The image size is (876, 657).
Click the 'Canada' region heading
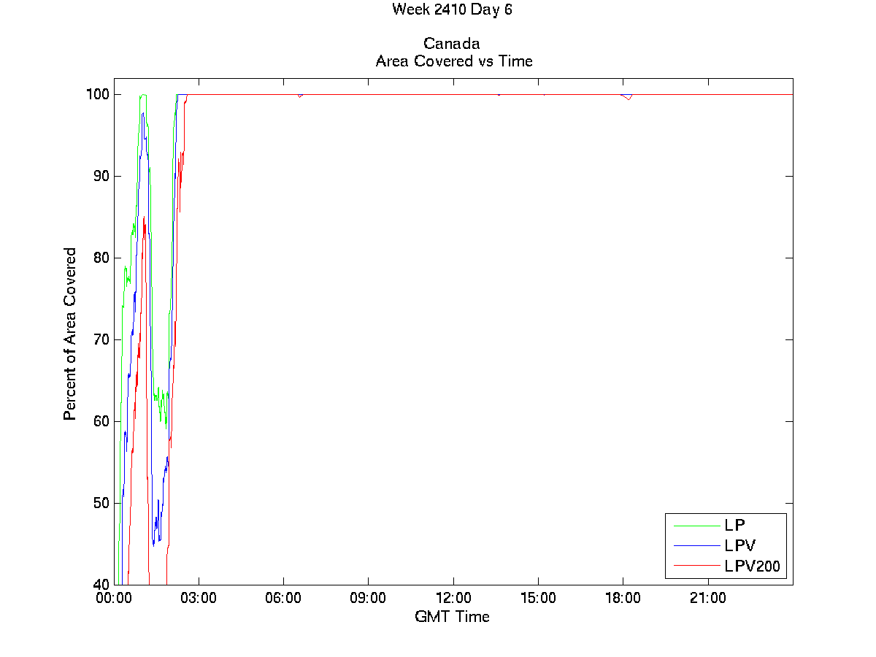(x=451, y=44)
